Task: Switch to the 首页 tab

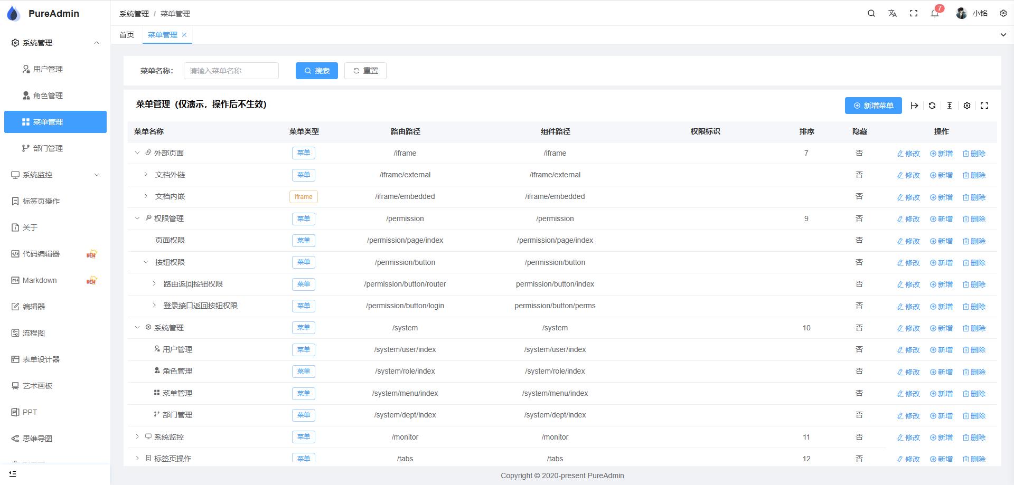Action: tap(127, 35)
